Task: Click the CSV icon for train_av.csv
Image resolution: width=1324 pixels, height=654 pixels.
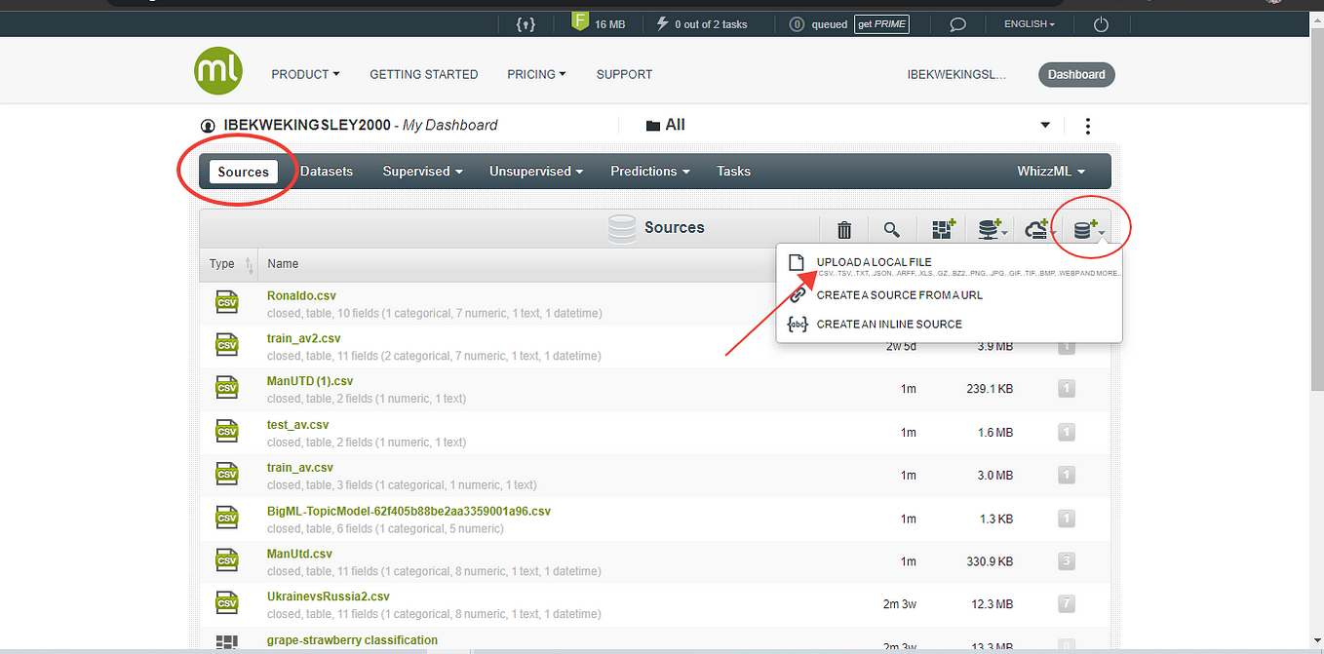Action: (x=226, y=475)
